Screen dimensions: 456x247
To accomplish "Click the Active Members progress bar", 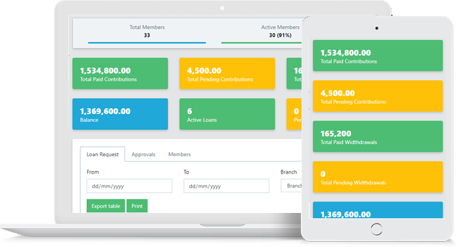I will [261, 43].
